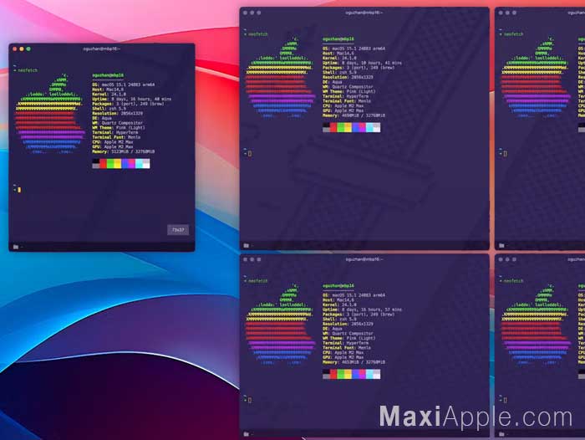Click the Resolution line in the front terminal
The image size is (585, 440).
tap(117, 113)
